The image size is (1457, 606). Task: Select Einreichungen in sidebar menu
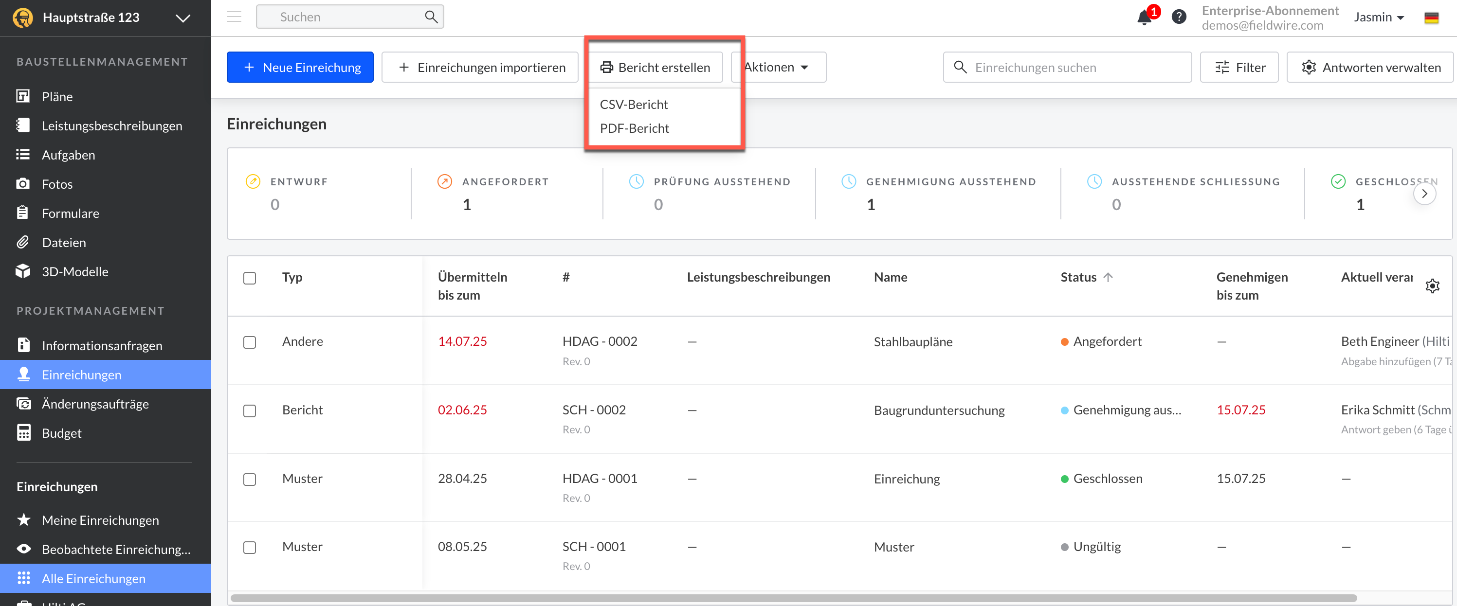[x=105, y=375]
